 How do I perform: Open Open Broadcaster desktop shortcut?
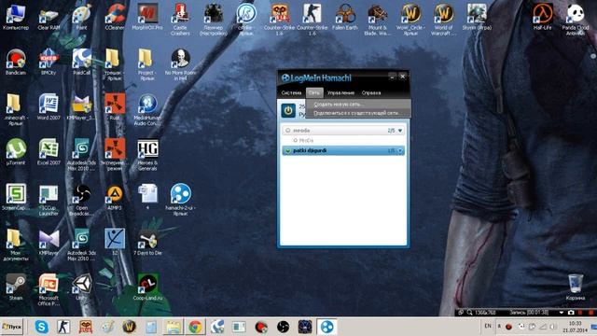click(x=81, y=200)
